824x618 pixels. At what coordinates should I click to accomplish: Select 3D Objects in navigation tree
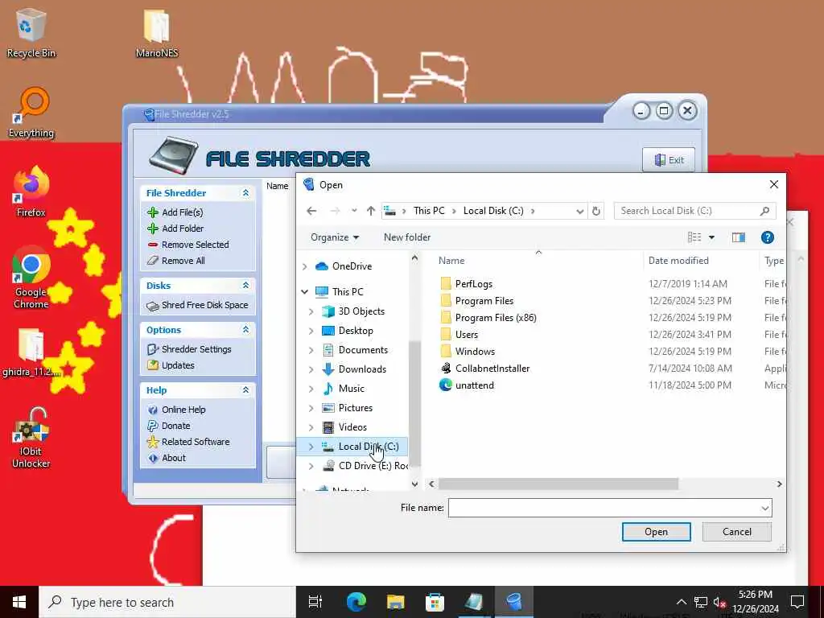point(361,311)
